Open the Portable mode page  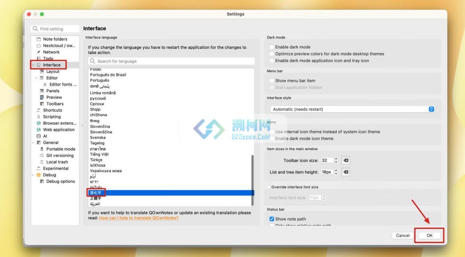(61, 149)
